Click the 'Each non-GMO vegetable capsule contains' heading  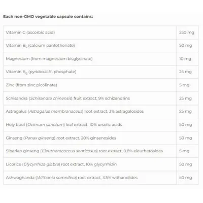(x=48, y=17)
